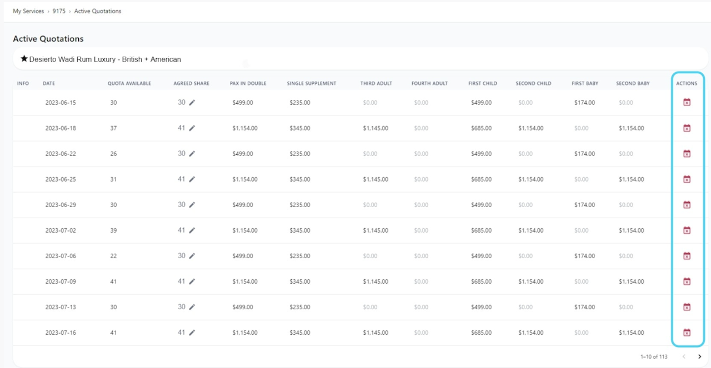Click the Quota Available column header
The height and width of the screenshot is (368, 711).
(129, 83)
